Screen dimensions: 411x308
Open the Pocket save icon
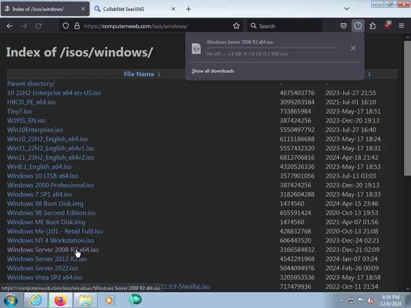pos(344,26)
